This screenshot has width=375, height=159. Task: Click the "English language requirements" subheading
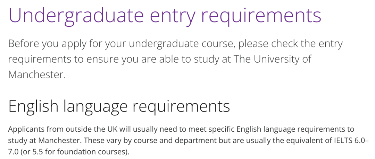click(119, 106)
